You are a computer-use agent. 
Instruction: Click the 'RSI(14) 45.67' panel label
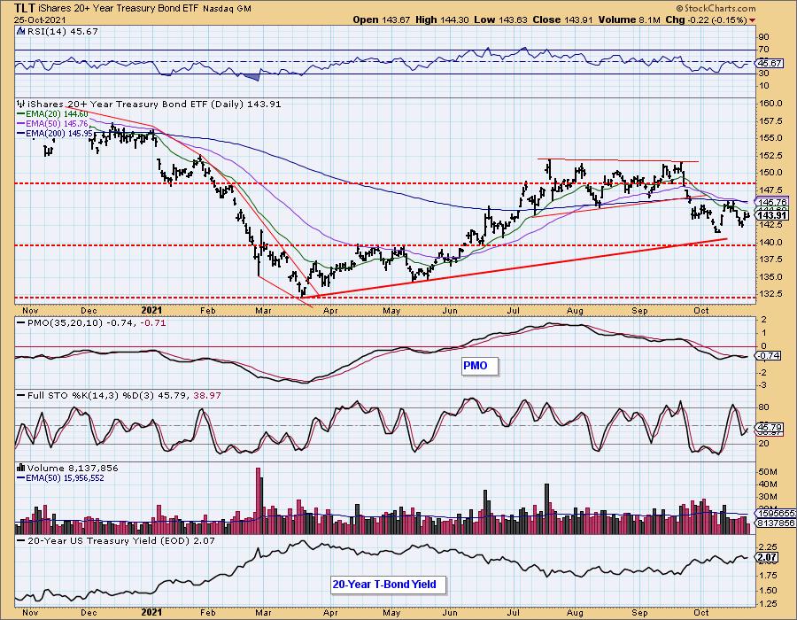pyautogui.click(x=62, y=31)
